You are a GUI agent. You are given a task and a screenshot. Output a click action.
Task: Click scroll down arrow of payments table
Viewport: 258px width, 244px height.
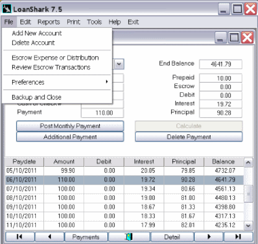point(248,225)
